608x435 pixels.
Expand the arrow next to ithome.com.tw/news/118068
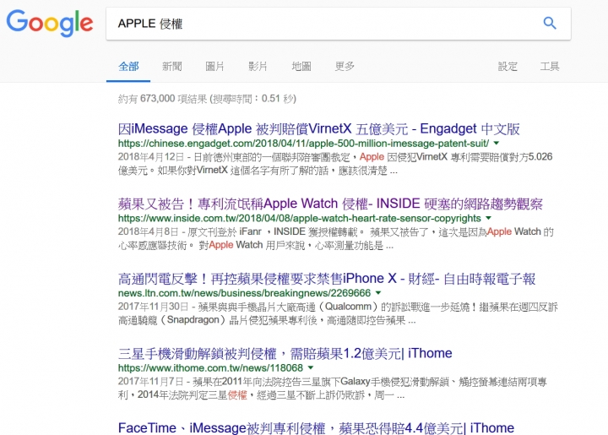pyautogui.click(x=310, y=367)
